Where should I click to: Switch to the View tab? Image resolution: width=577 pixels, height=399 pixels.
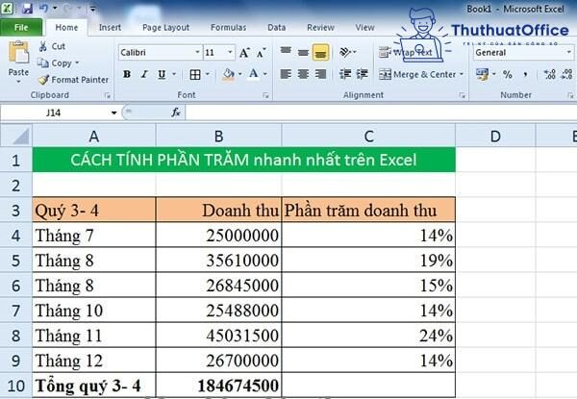pos(364,28)
